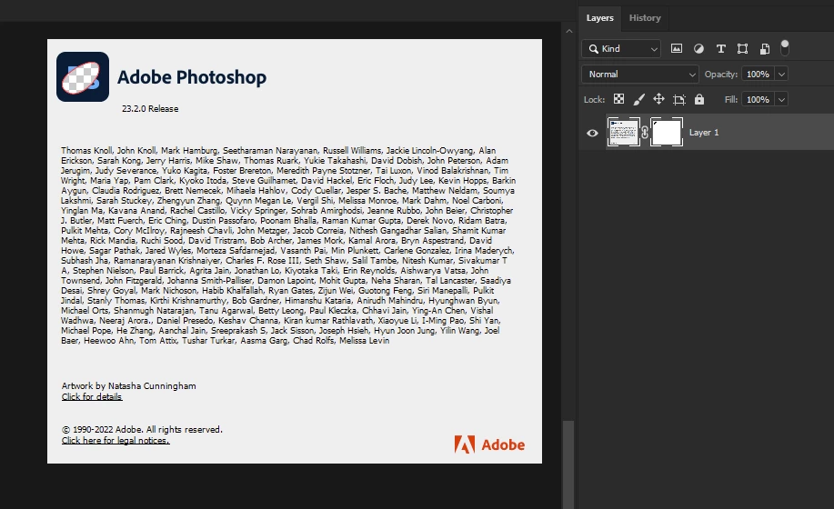This screenshot has height=509, width=834.
Task: Open Click here for legal notices link
Action: coord(116,441)
